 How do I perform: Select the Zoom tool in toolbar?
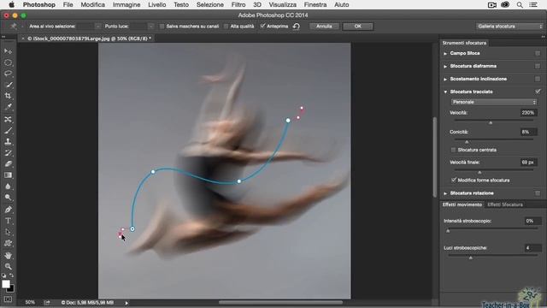(x=8, y=266)
